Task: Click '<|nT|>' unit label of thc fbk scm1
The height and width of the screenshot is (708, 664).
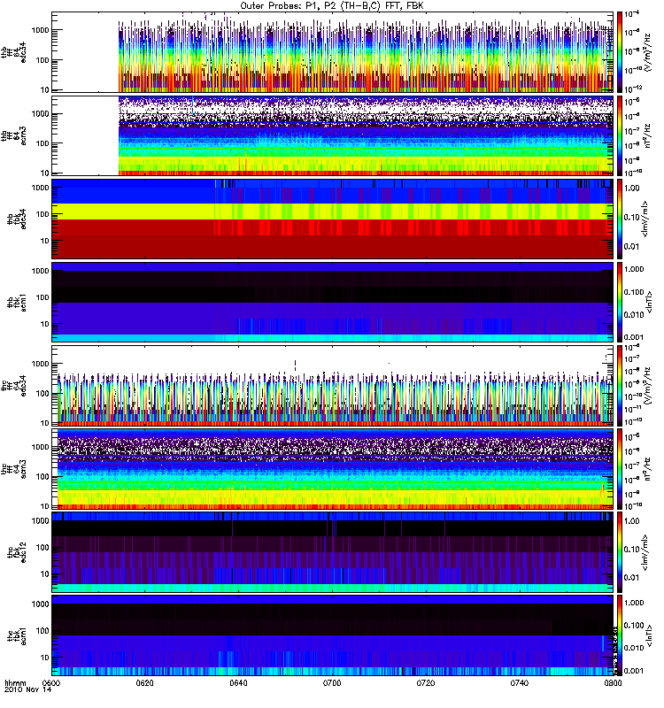Action: coord(650,635)
